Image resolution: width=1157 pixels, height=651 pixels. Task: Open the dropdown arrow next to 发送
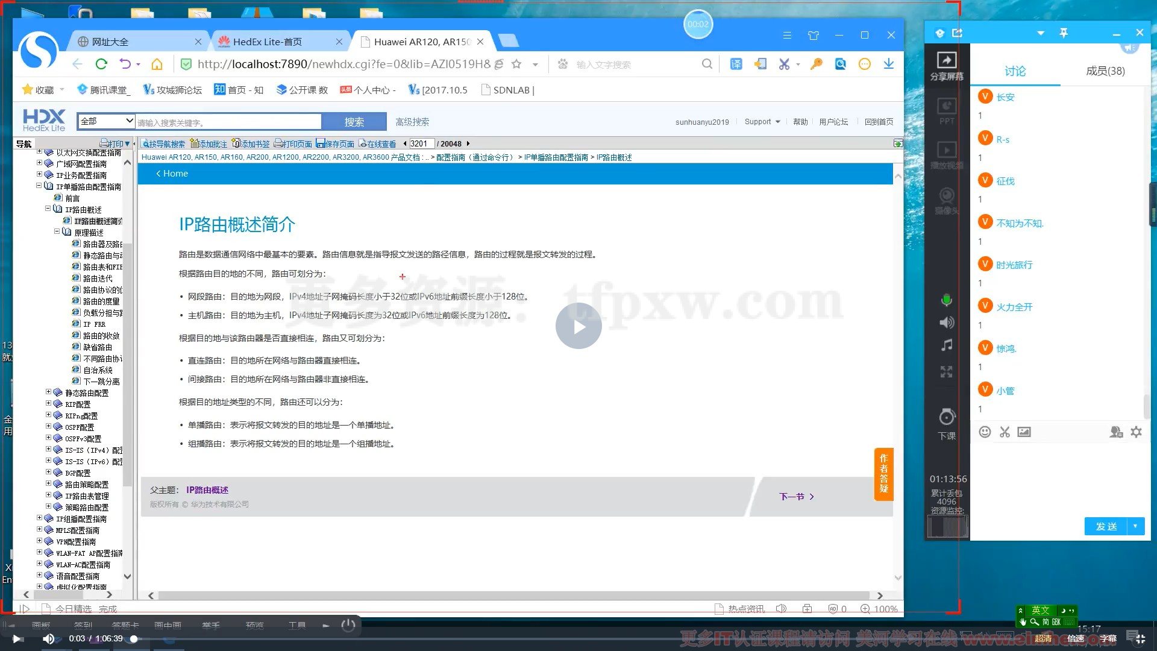click(1135, 526)
